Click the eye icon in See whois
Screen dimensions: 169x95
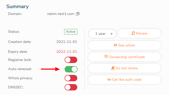tap(115, 45)
